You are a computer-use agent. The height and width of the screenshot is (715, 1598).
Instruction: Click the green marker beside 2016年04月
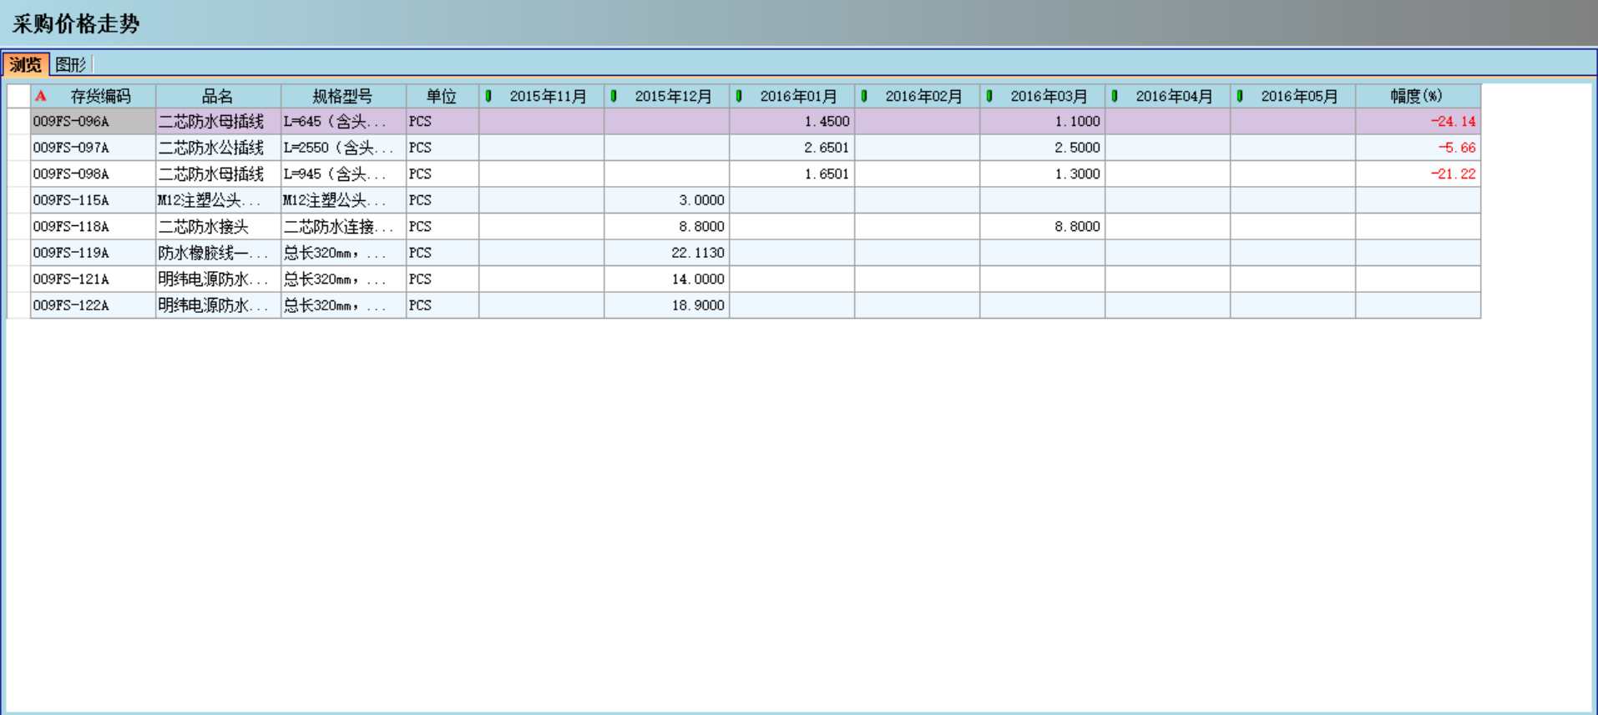coord(1115,96)
